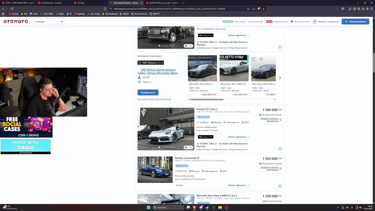The height and width of the screenshot is (211, 375).
Task: Open Pozostałe oferty tego dealera 49 link
Action: (154, 99)
